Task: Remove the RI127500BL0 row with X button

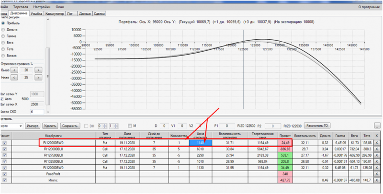Action: (x=377, y=155)
